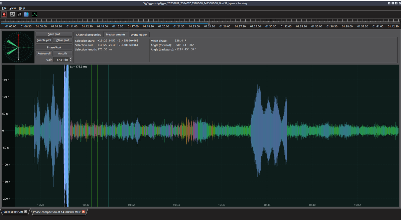Click the Δt = 175.3 ms label
401x220 pixels.
pyautogui.click(x=79, y=67)
